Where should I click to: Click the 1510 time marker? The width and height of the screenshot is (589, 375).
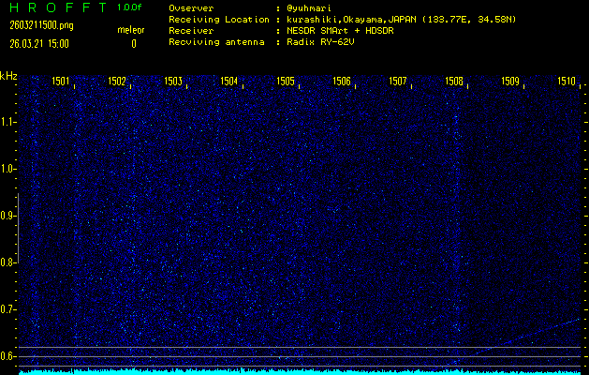pos(567,82)
